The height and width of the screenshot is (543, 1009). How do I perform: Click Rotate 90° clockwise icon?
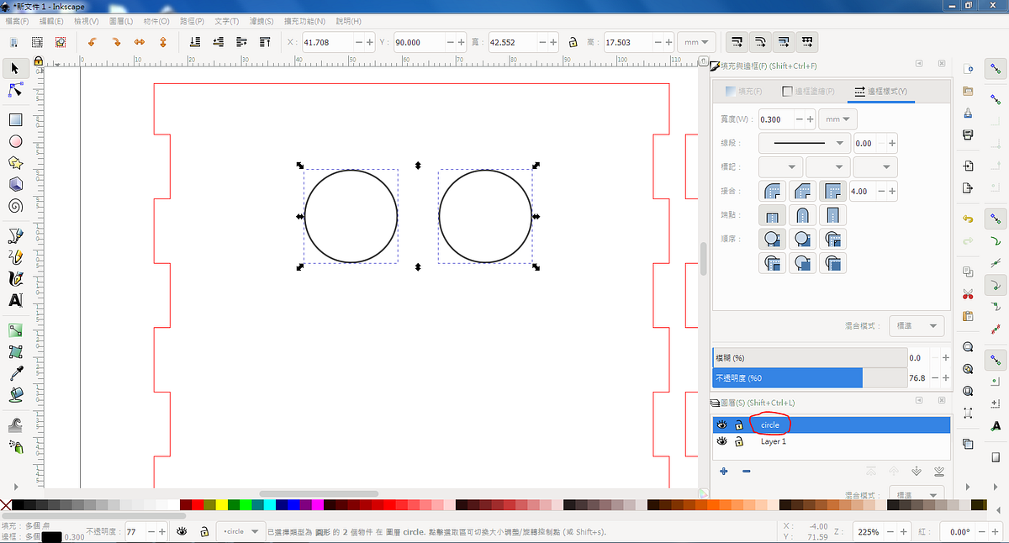(x=116, y=41)
